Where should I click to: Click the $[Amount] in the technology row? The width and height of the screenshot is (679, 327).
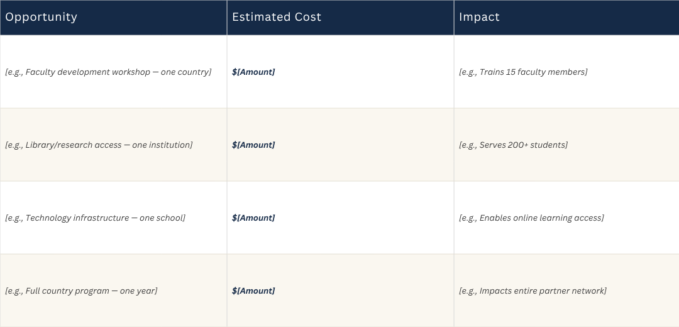[x=253, y=218]
